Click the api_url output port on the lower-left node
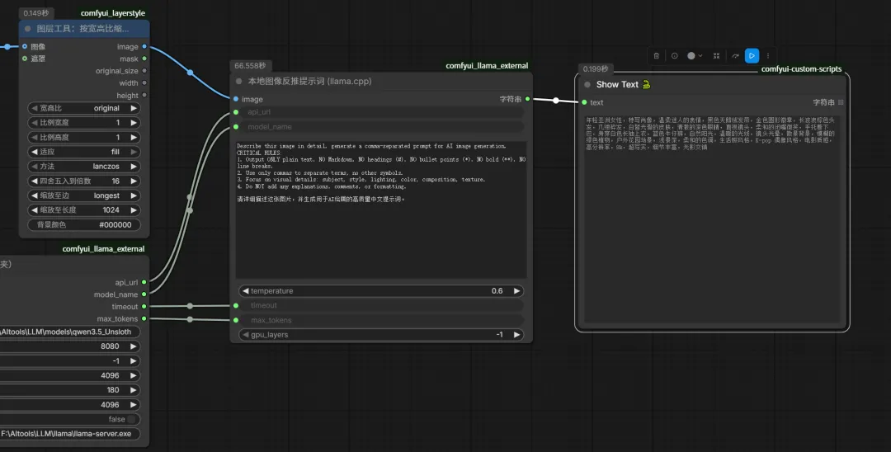Image resolution: width=891 pixels, height=452 pixels. coord(144,282)
